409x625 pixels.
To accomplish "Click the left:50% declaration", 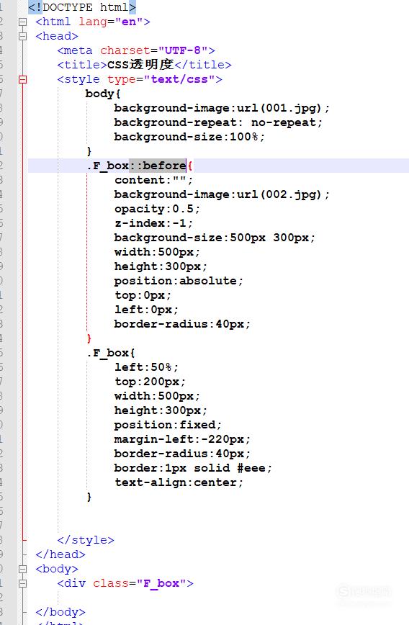I will [x=146, y=367].
